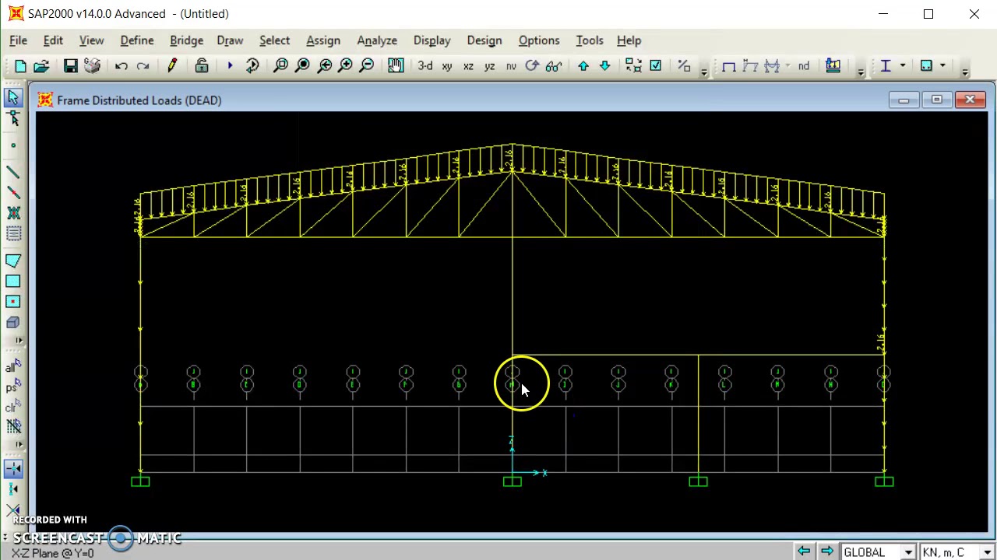The image size is (997, 560).
Task: Select draw solid cube tool
Action: pyautogui.click(x=13, y=323)
